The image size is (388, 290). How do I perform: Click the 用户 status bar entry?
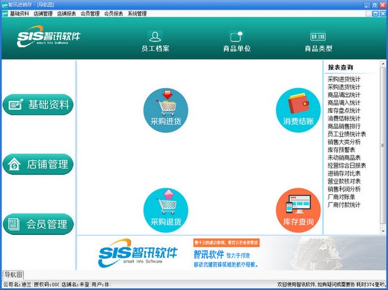tap(100, 284)
